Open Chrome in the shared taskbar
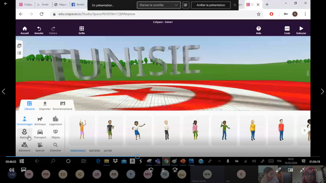326x183 pixels. [166, 161]
